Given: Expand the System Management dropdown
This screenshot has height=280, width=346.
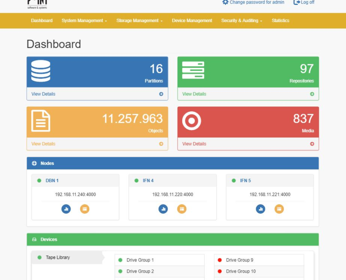Looking at the screenshot, I should (x=84, y=20).
